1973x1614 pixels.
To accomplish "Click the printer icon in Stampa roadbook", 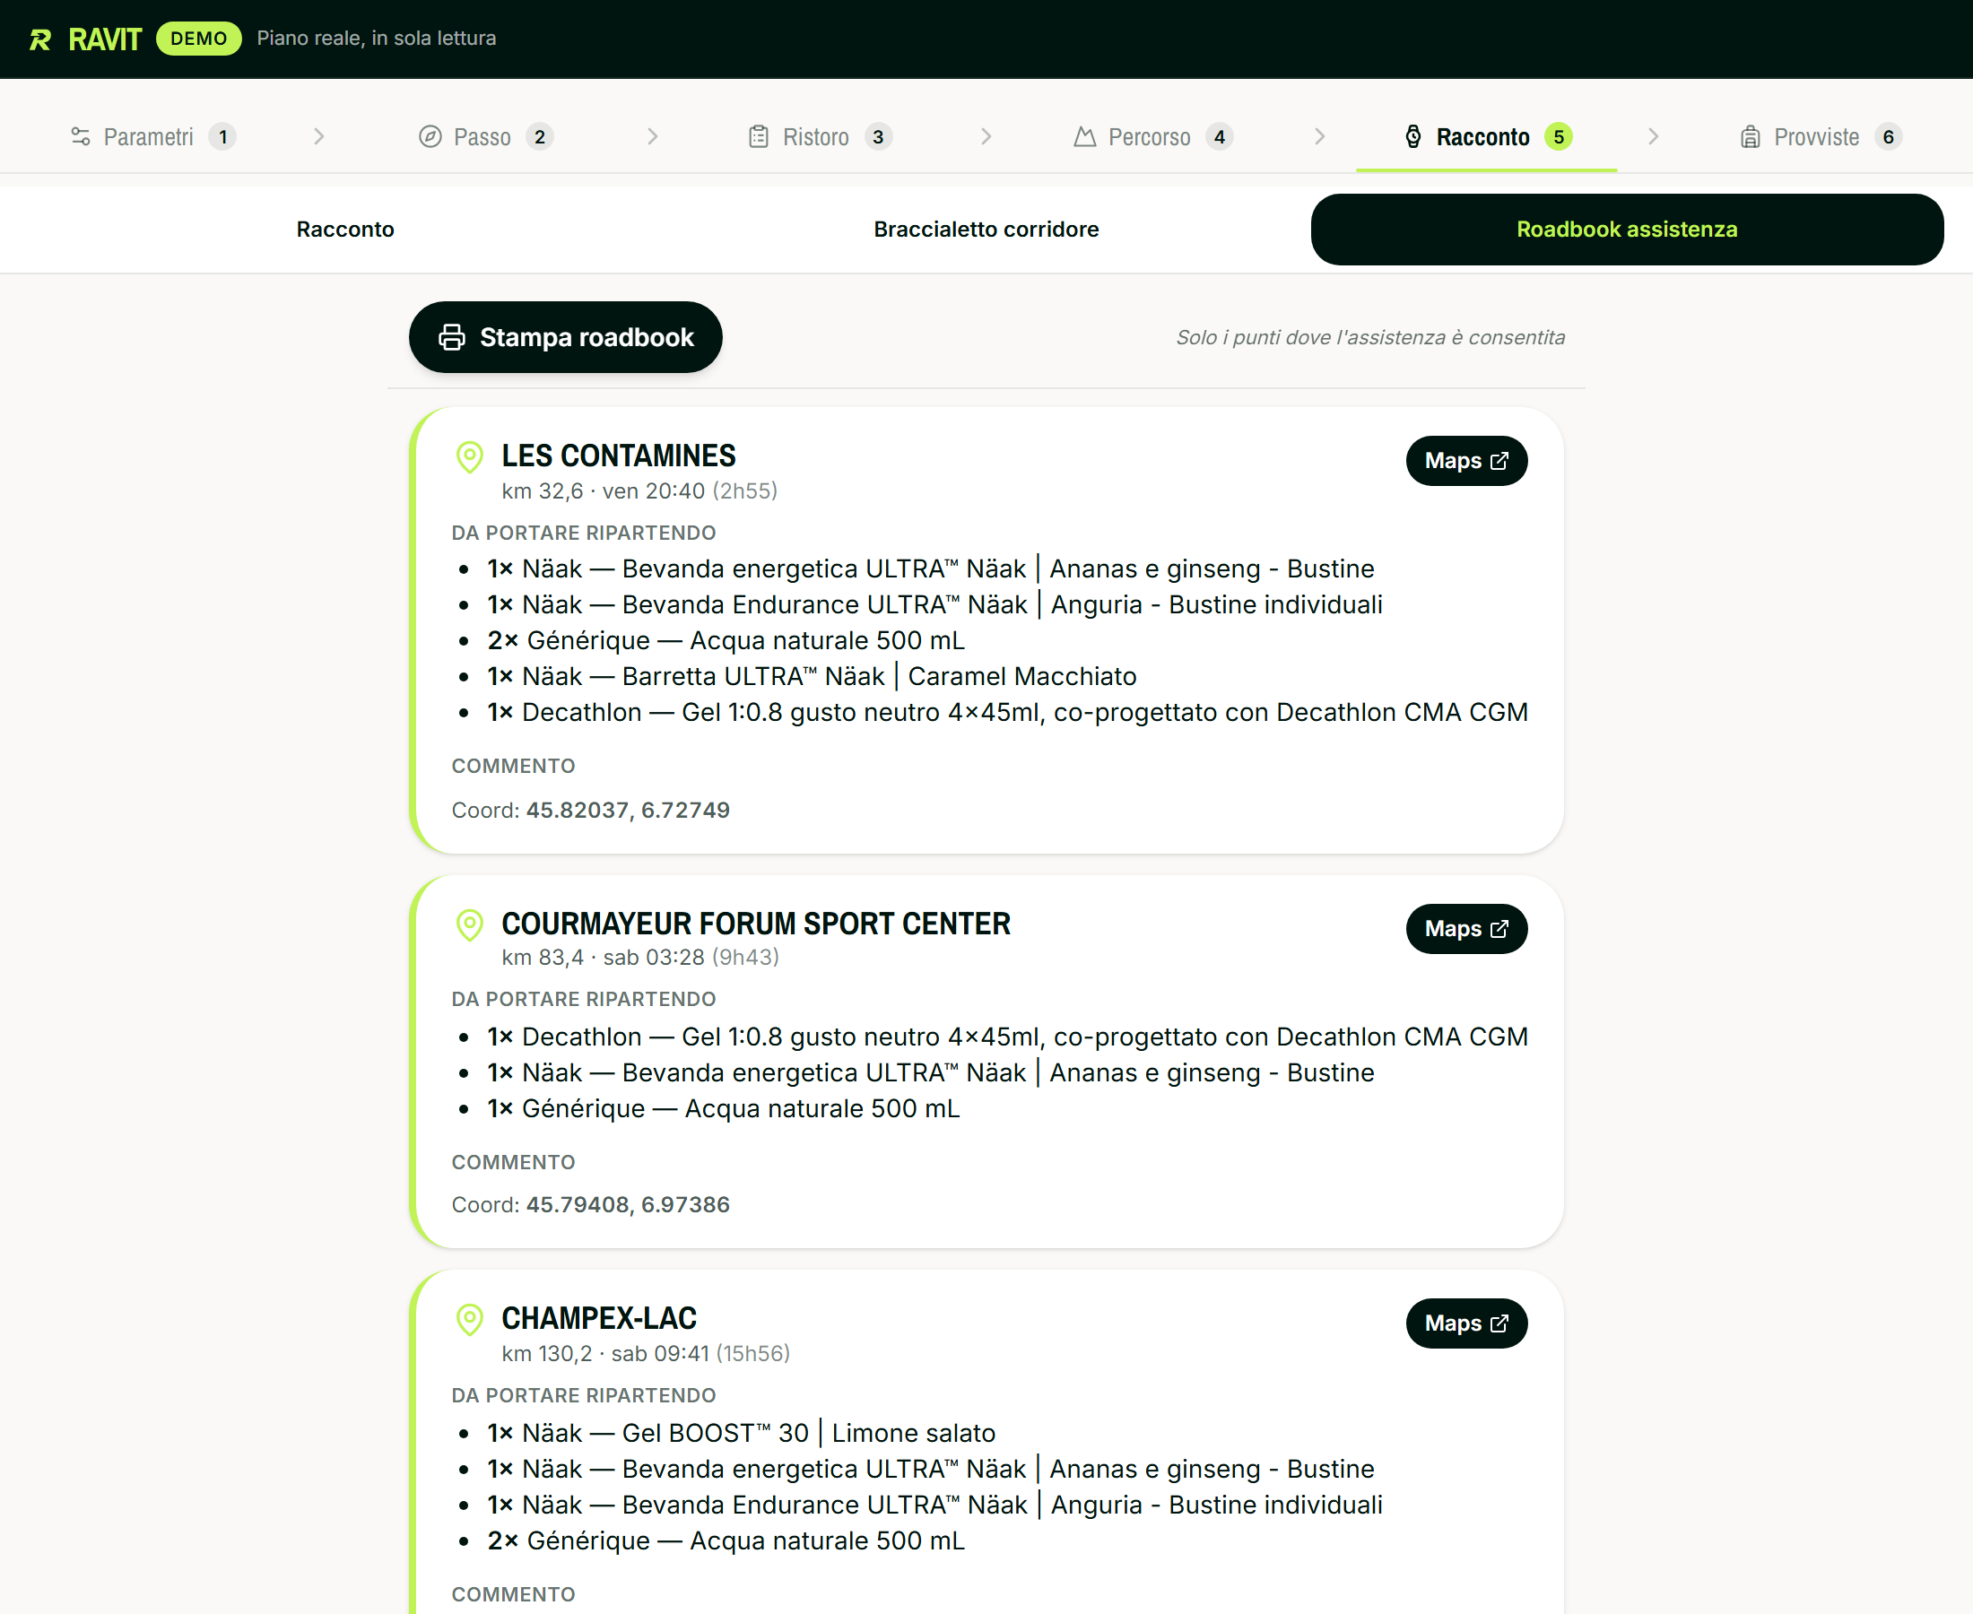I will coord(452,337).
